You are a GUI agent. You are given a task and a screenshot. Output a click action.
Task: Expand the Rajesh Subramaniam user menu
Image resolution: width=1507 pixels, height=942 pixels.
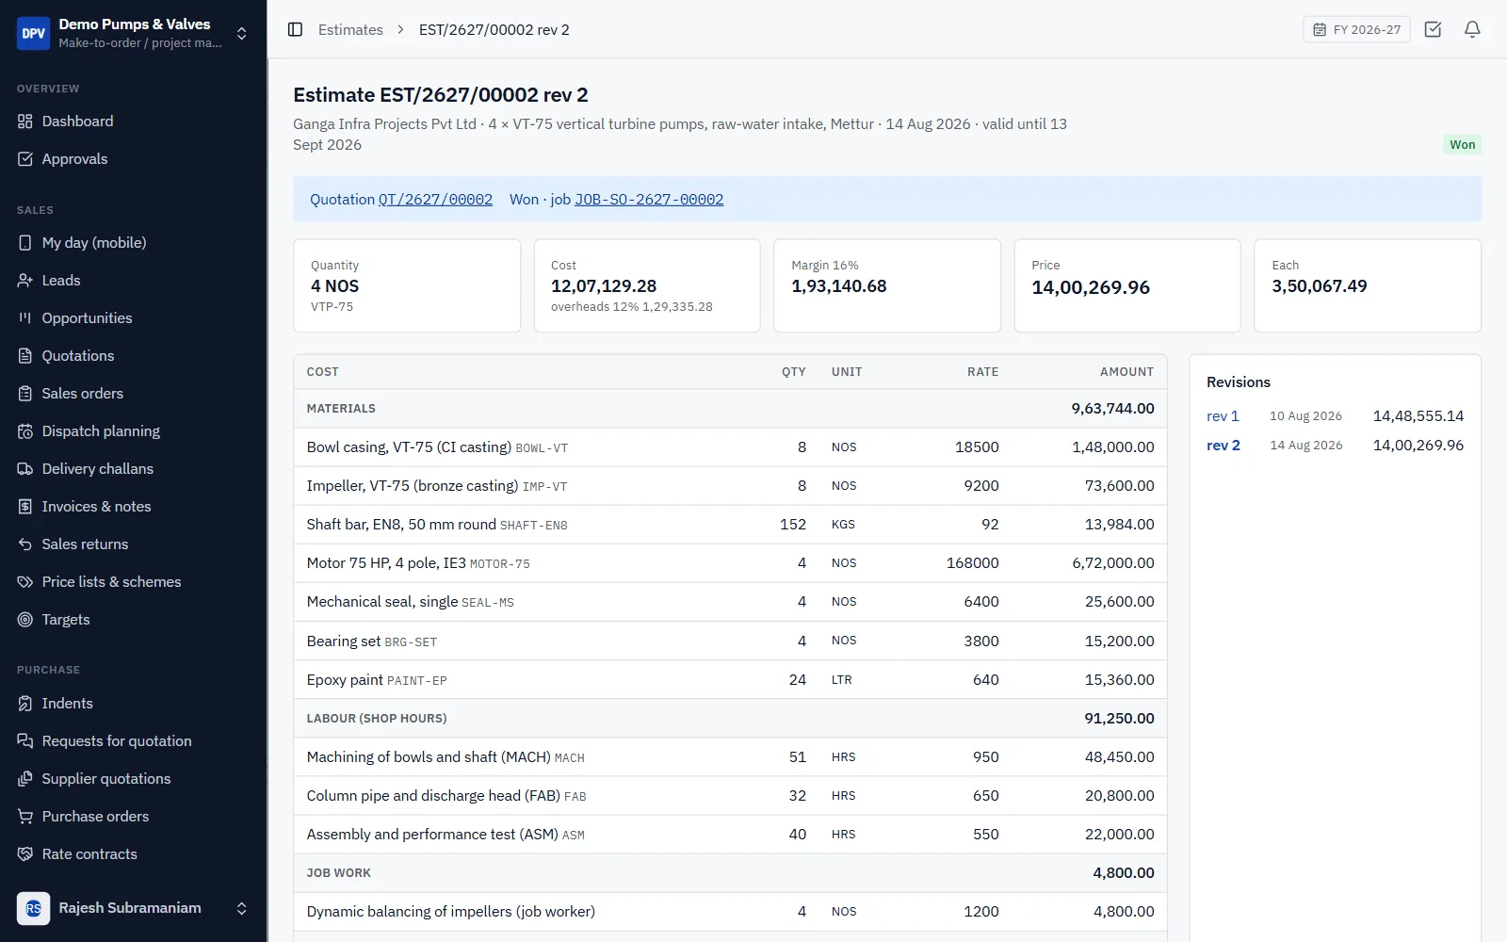(x=242, y=908)
